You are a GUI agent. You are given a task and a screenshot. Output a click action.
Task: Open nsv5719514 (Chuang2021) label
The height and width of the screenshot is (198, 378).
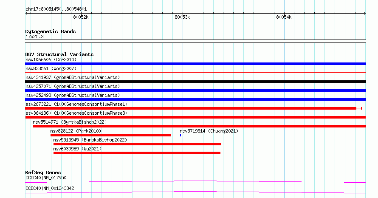pos(209,131)
